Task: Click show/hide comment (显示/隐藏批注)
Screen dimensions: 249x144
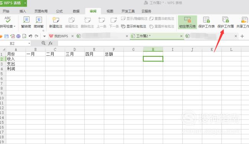Action: pyautogui.click(x=134, y=19)
